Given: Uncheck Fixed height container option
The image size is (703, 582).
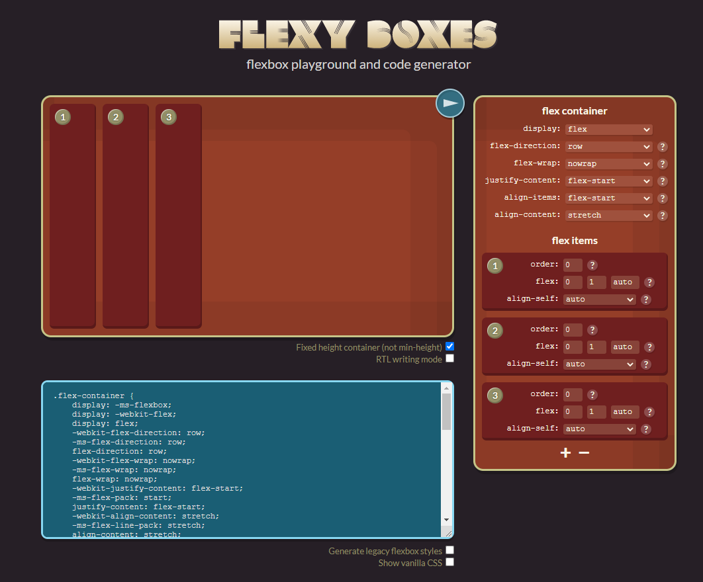Looking at the screenshot, I should coord(449,347).
